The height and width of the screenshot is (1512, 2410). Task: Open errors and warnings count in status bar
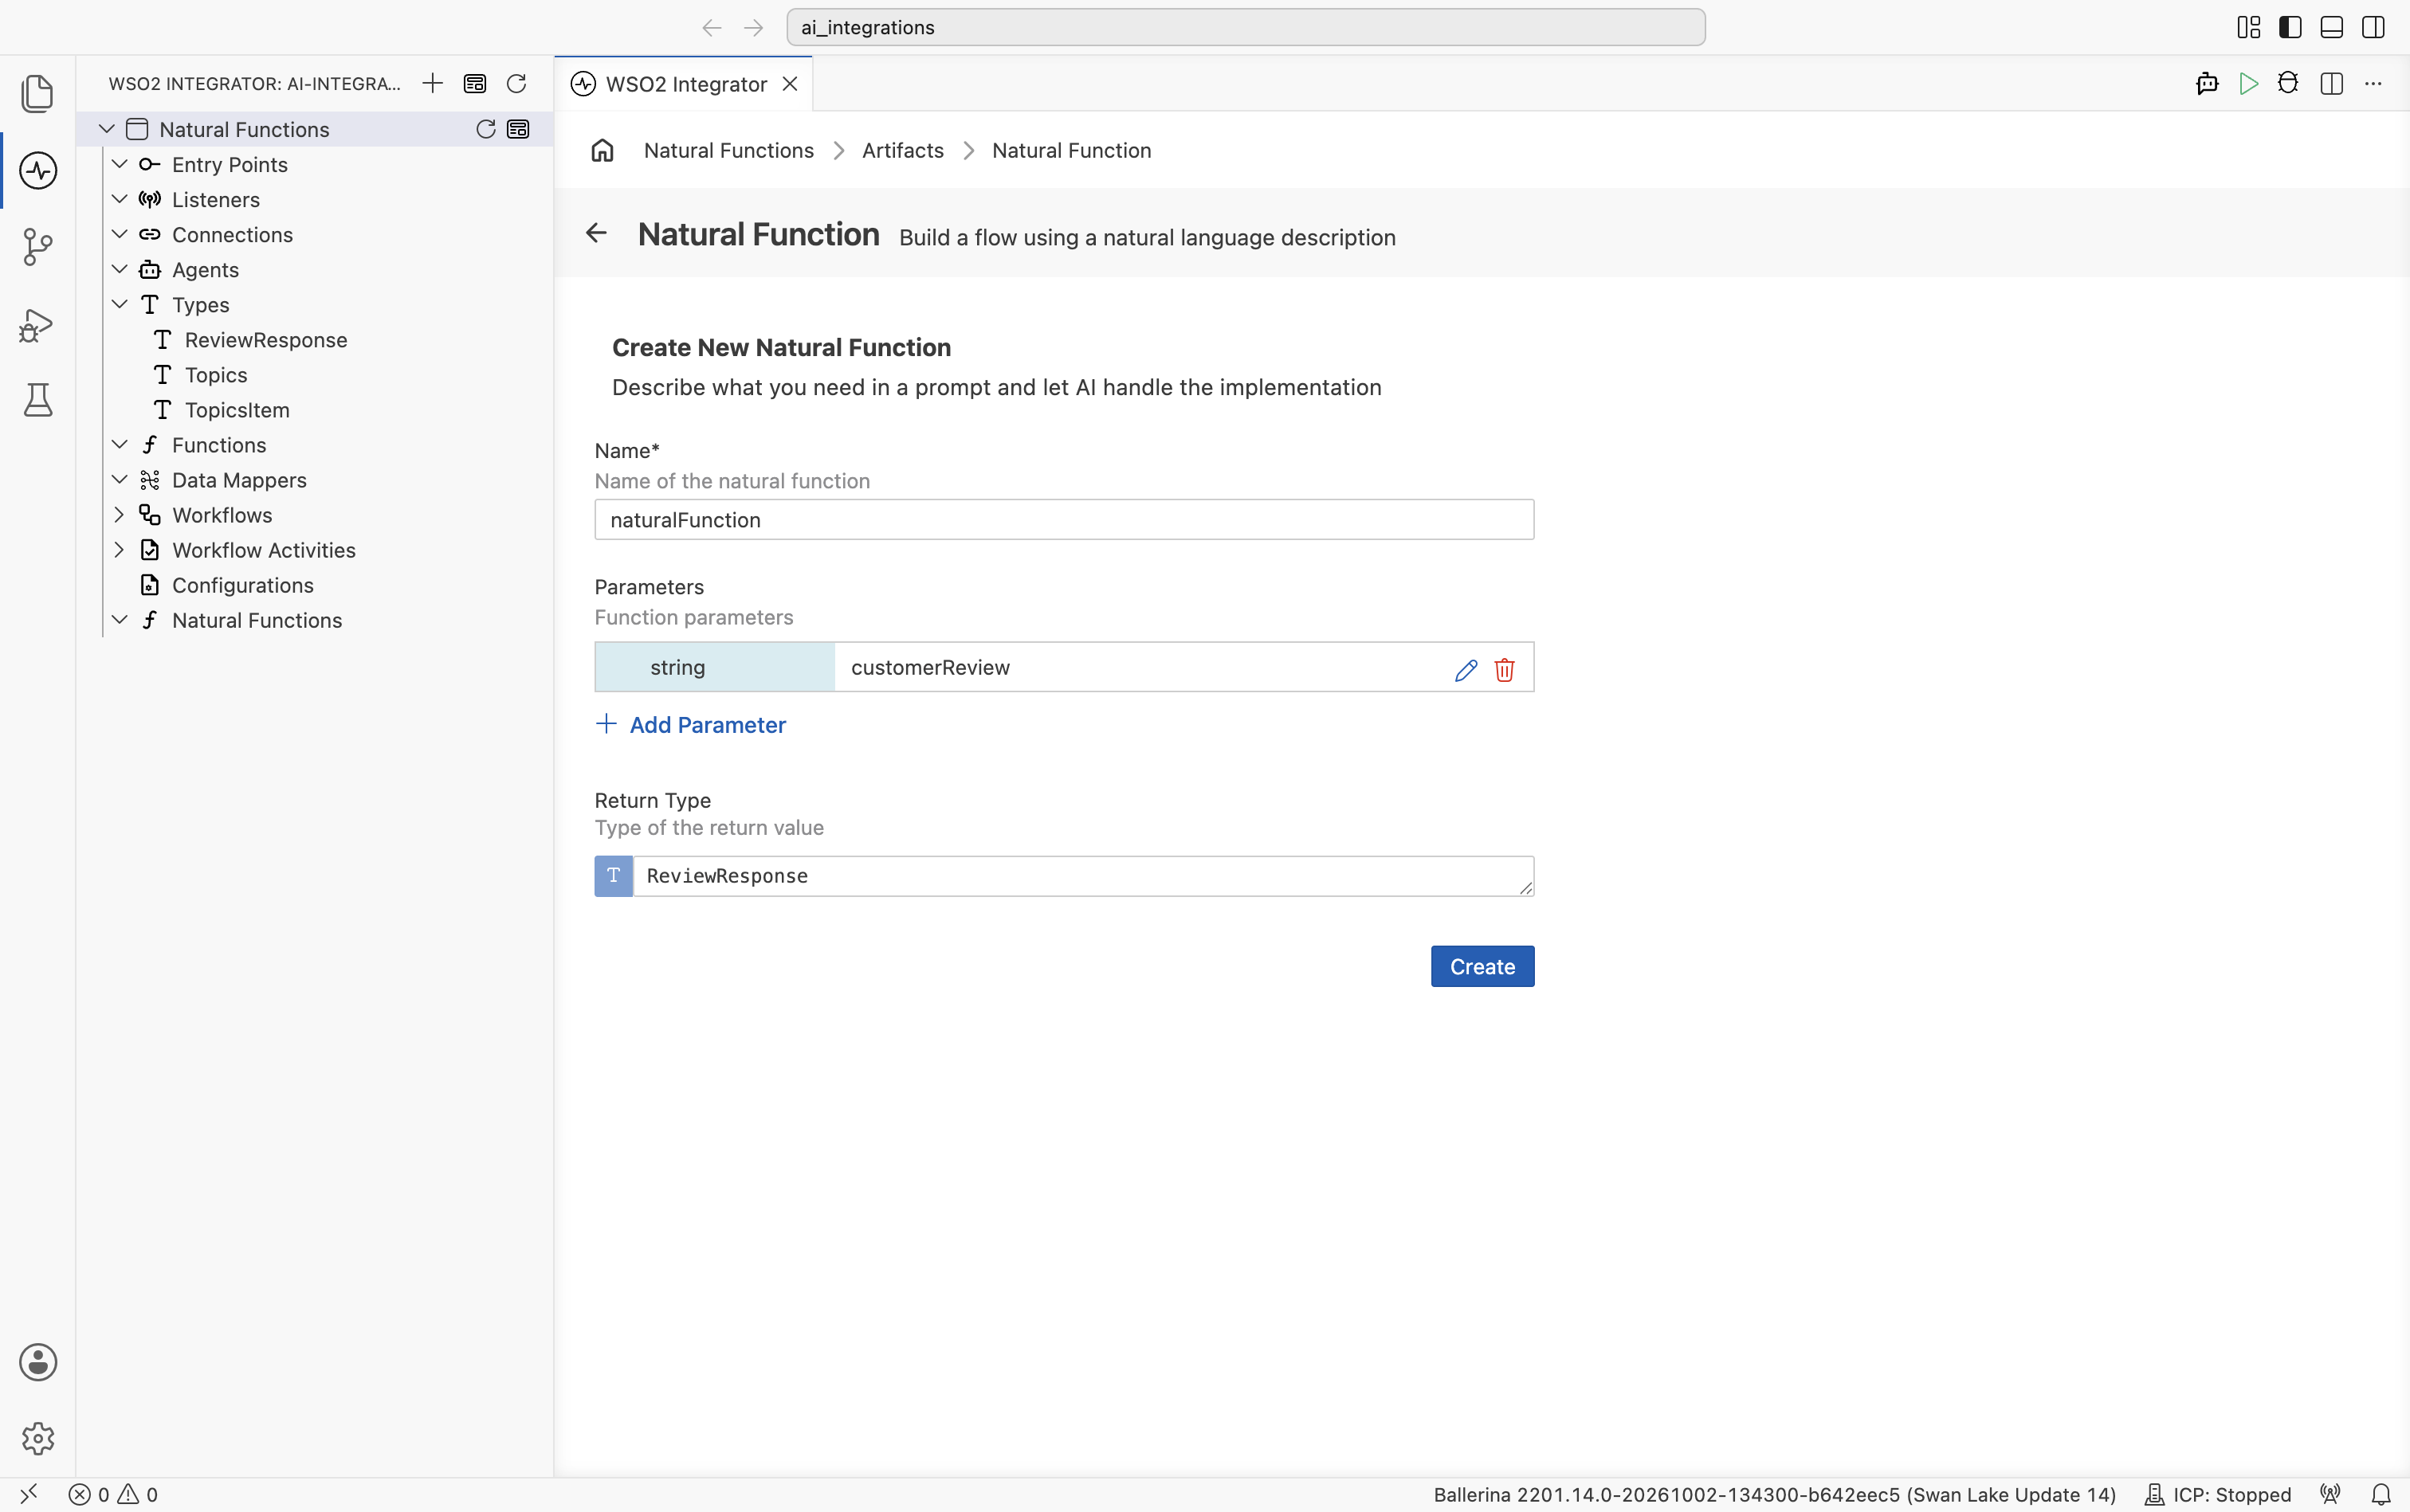click(113, 1494)
